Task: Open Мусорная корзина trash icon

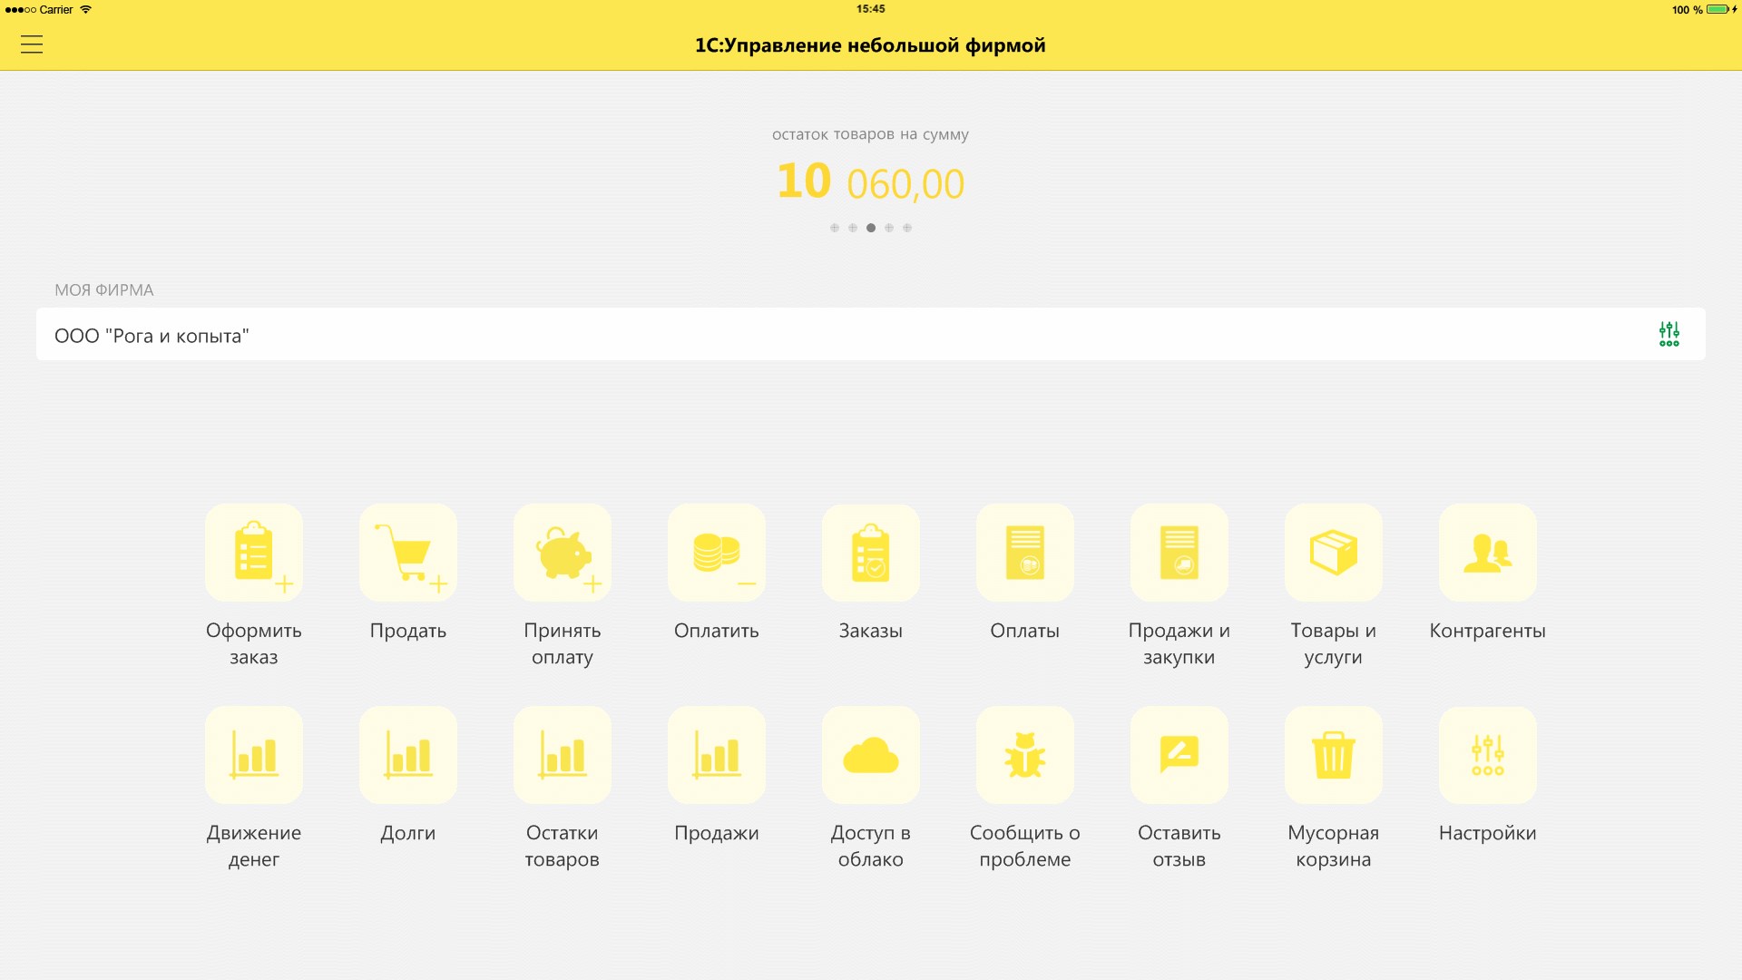Action: pos(1334,755)
